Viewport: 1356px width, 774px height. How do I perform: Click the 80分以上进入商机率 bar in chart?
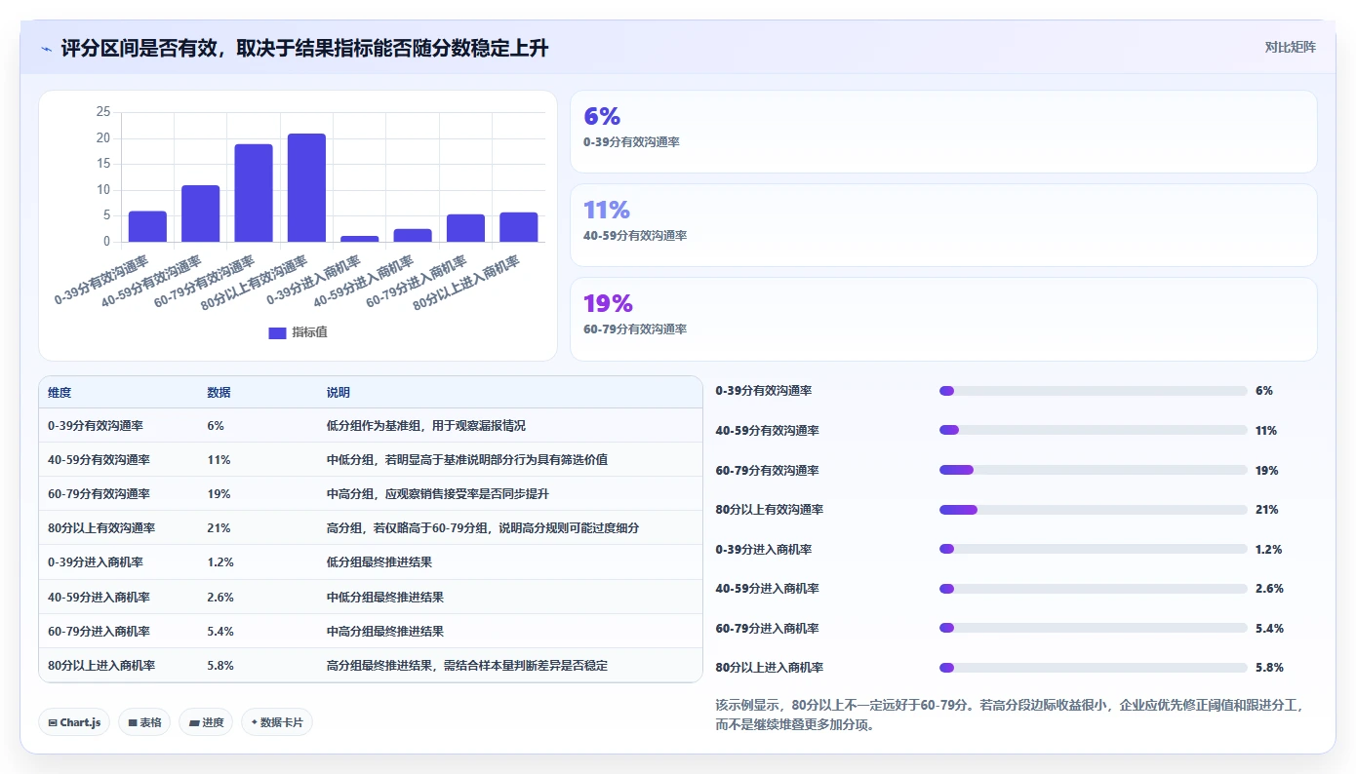click(519, 227)
